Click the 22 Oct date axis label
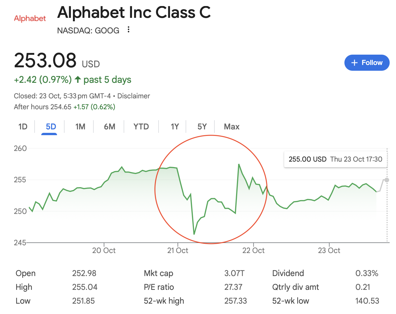 click(x=253, y=250)
